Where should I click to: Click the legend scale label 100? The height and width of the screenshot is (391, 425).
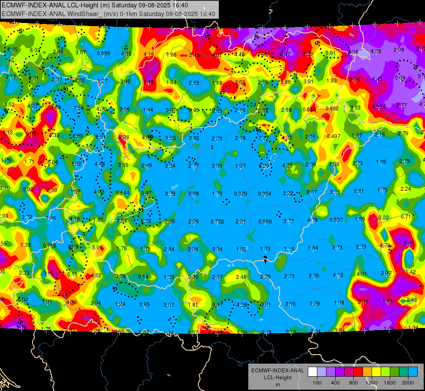coord(317,383)
